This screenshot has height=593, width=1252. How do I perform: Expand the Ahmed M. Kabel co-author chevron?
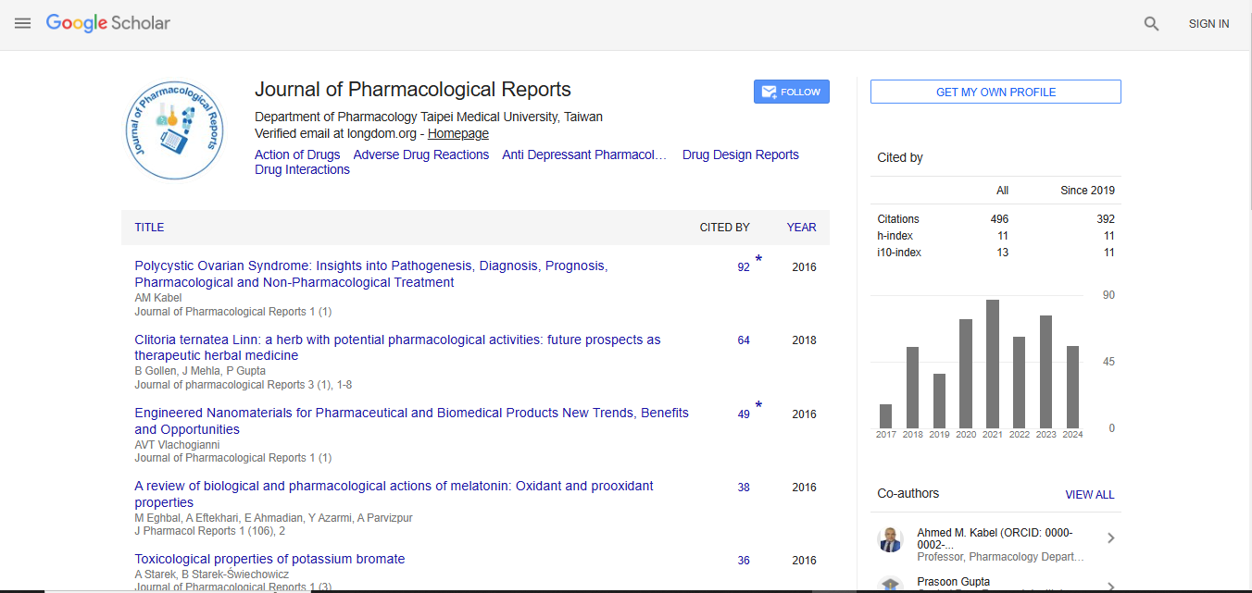click(x=1110, y=538)
